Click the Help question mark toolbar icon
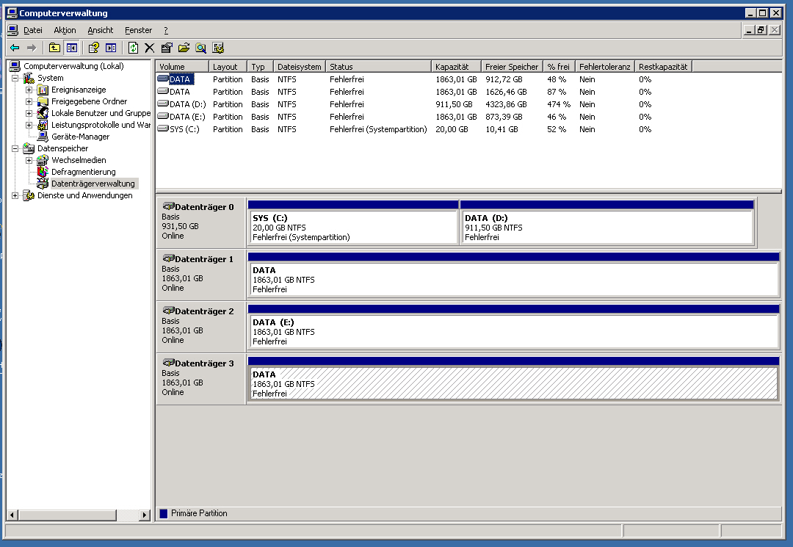Viewport: 793px width, 547px height. click(x=93, y=48)
